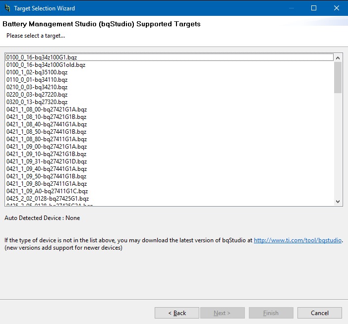Click the target list scrollbar thumb

[x=338, y=78]
